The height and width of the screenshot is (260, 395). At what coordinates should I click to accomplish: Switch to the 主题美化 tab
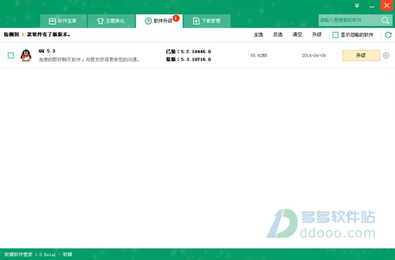click(x=111, y=21)
